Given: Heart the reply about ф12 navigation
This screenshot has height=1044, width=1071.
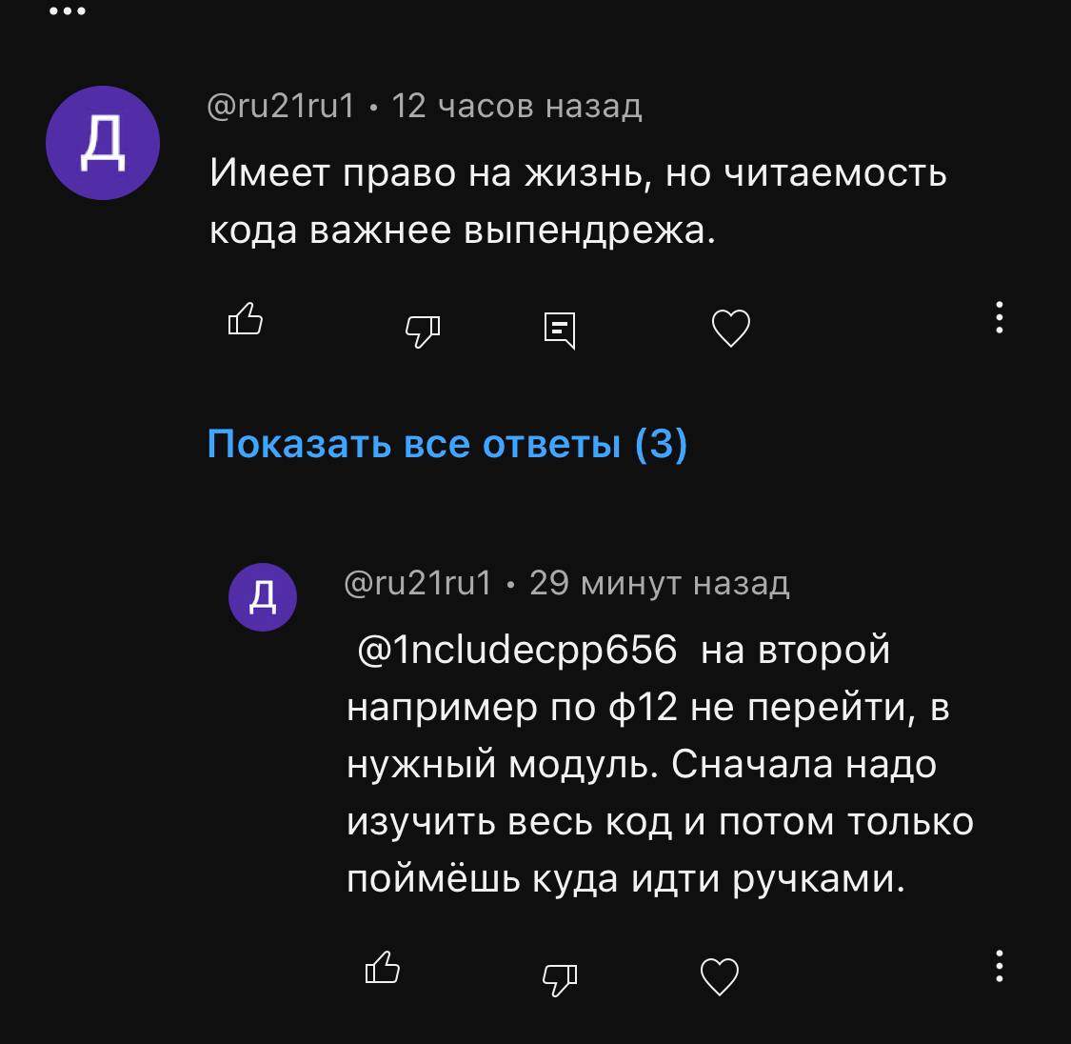Looking at the screenshot, I should pyautogui.click(x=719, y=976).
